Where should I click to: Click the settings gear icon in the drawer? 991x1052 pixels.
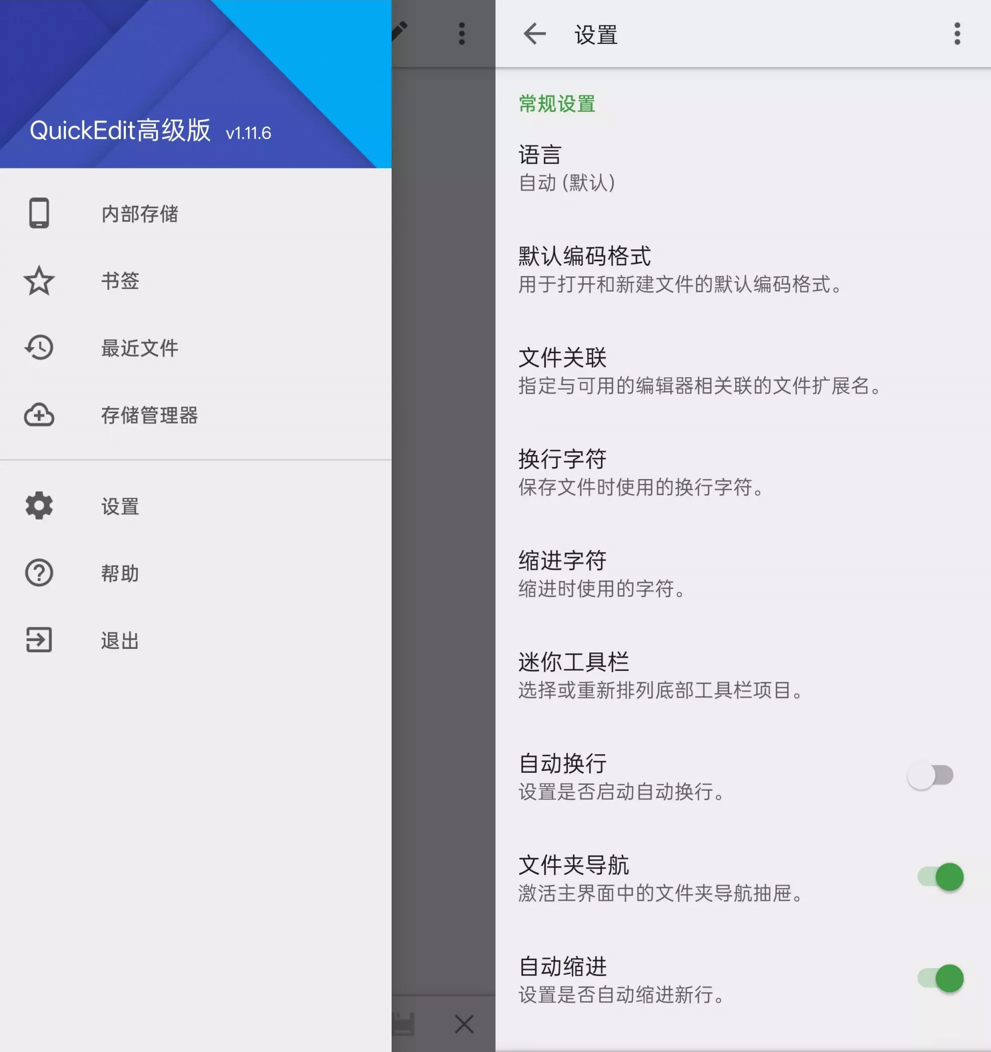point(39,506)
